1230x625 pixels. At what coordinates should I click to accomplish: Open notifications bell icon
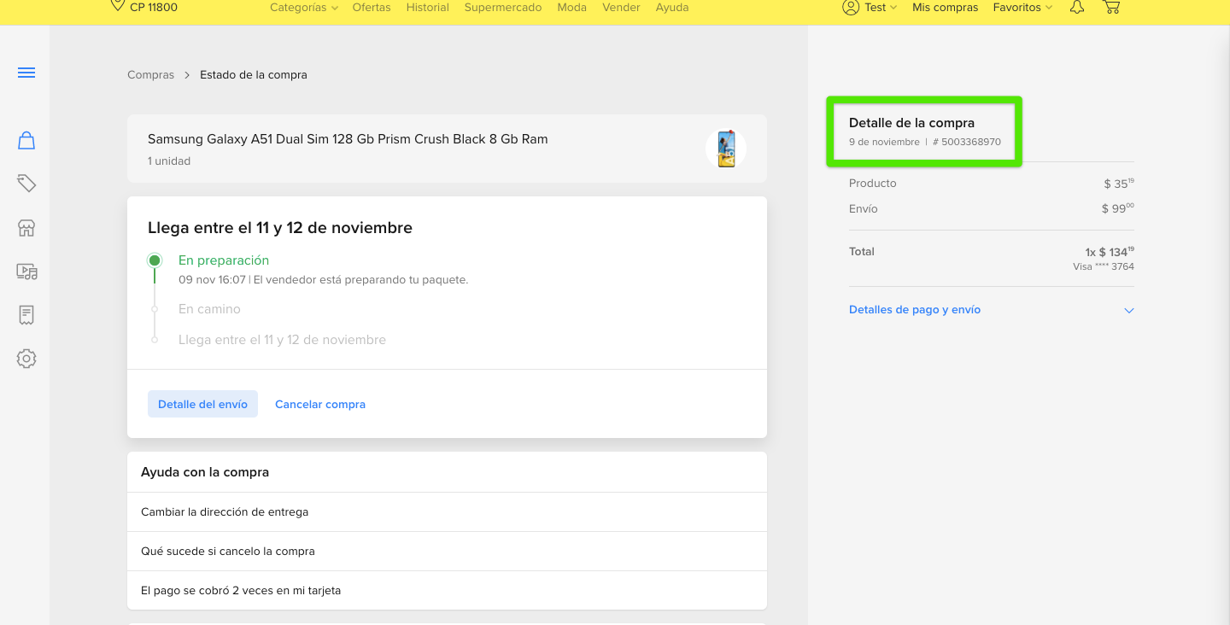[x=1077, y=7]
